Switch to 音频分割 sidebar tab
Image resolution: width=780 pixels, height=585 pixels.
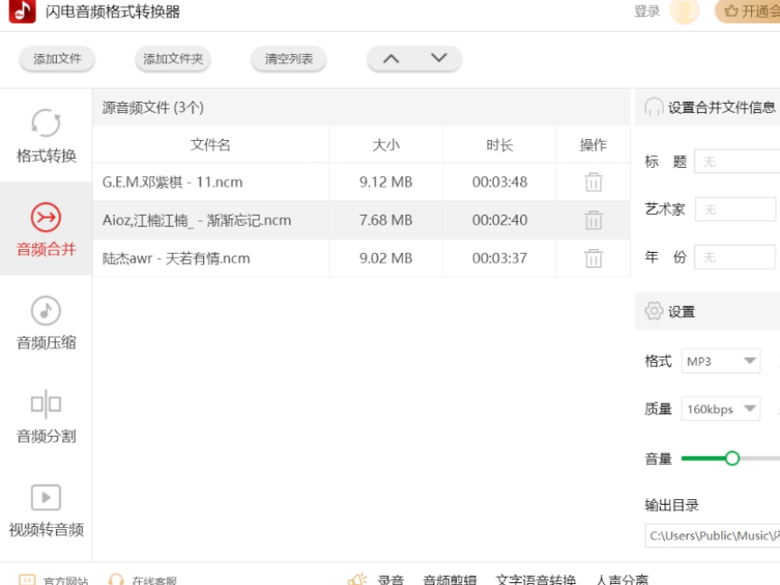[x=46, y=416]
